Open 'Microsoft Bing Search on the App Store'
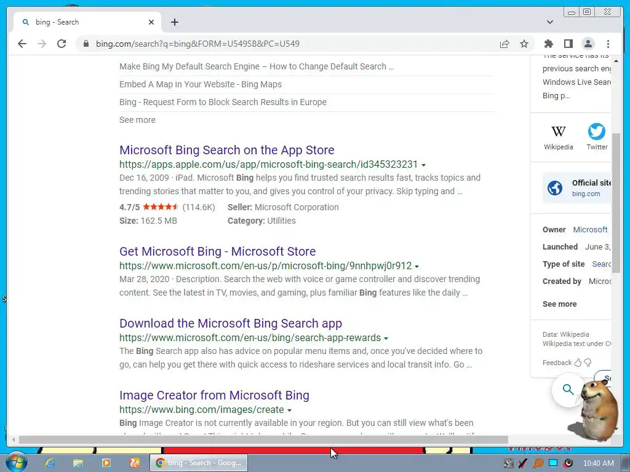This screenshot has width=630, height=472. point(227,150)
